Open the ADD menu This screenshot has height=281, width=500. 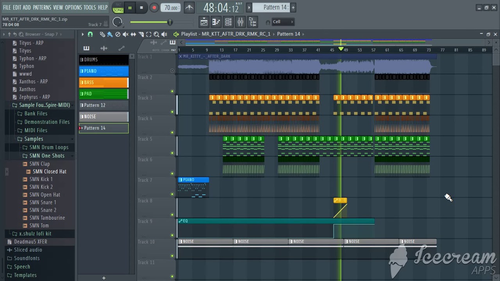tap(27, 7)
